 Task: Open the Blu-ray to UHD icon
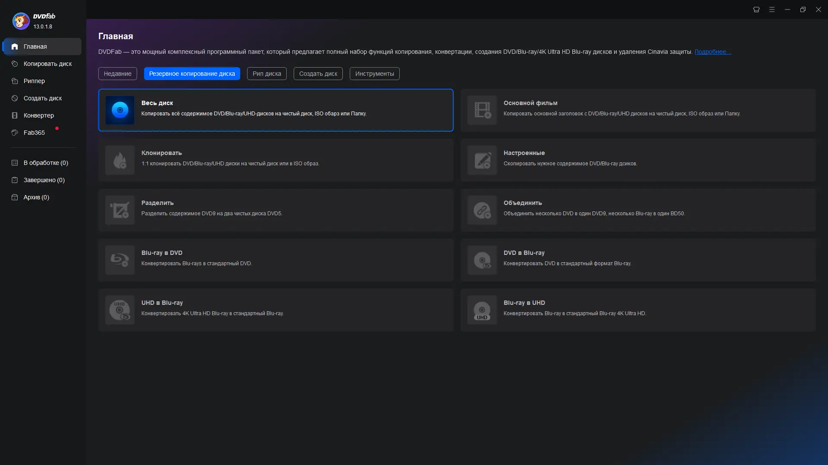482,310
